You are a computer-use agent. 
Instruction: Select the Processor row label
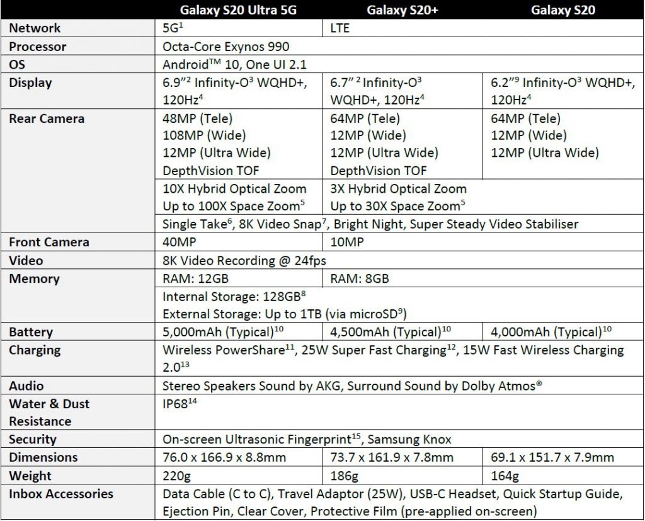click(x=37, y=47)
